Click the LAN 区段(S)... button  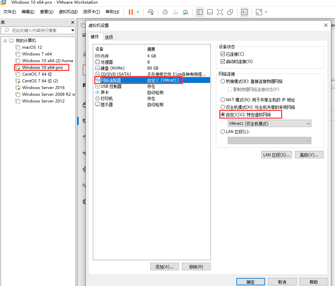pos(276,155)
